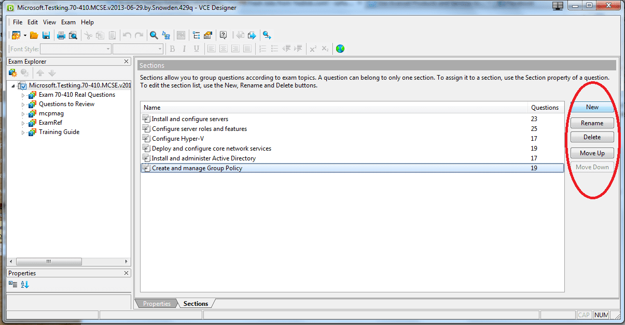Image resolution: width=625 pixels, height=325 pixels.
Task: Click the Move Up button
Action: (x=592, y=153)
